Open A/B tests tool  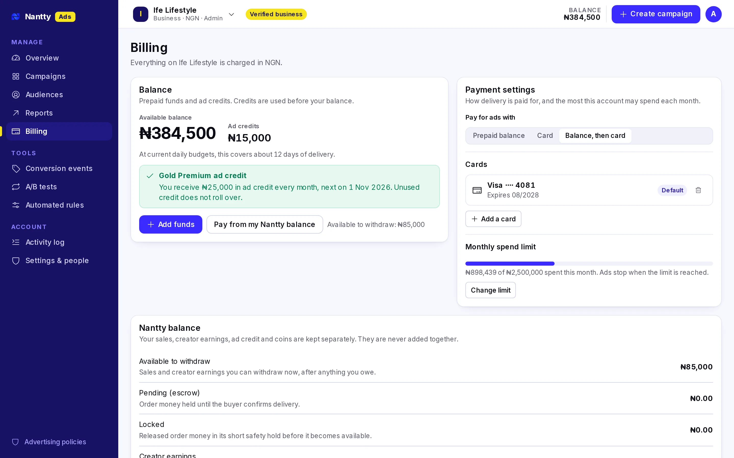(x=59, y=187)
